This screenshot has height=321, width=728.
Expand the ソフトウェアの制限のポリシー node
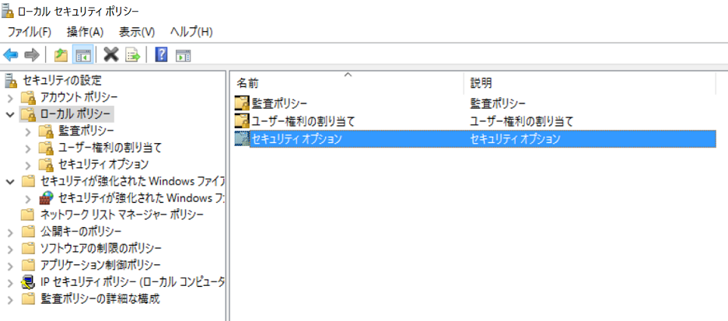tap(11, 248)
